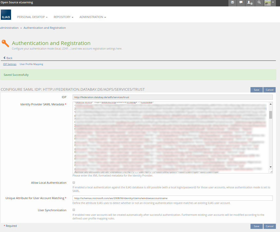Screen dimensions: 280x232
Task: Click the Required footnote text
Action: click(10, 226)
